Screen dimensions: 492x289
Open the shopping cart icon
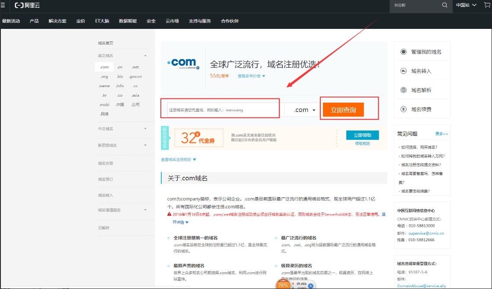[487, 5]
